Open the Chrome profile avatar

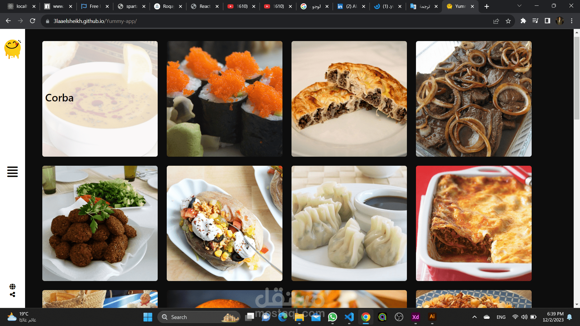(560, 21)
